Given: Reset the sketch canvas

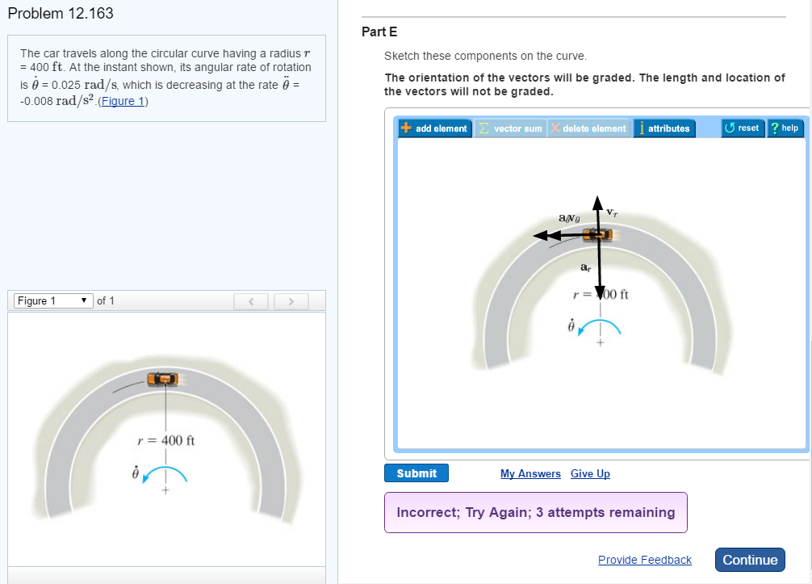Looking at the screenshot, I should 742,128.
